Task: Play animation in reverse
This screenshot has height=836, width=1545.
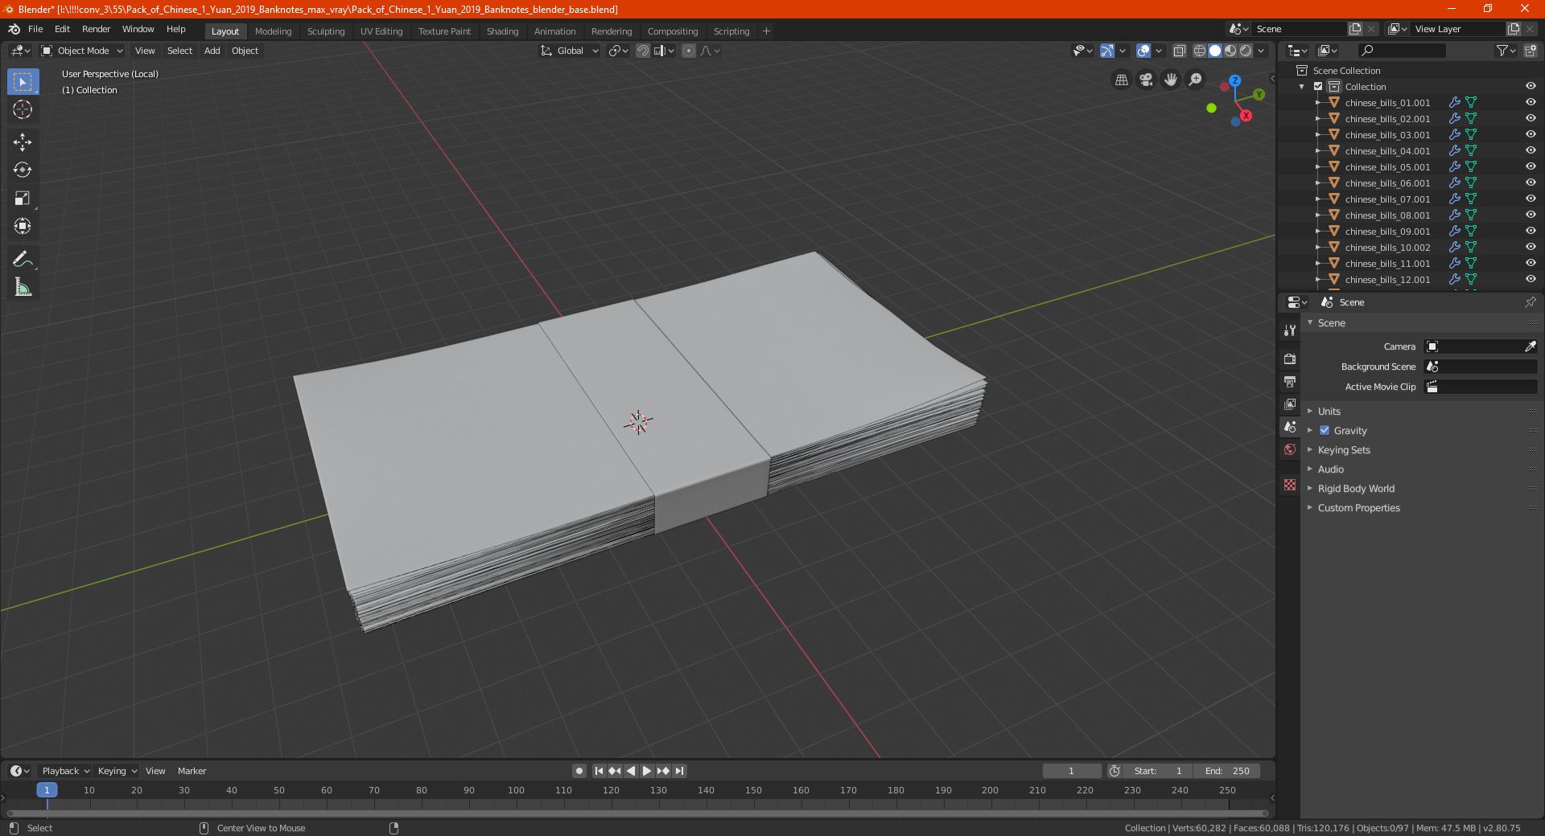Action: pyautogui.click(x=631, y=771)
